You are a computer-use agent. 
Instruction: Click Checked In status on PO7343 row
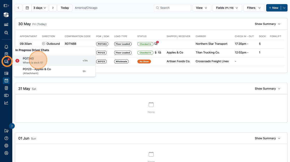point(145,44)
